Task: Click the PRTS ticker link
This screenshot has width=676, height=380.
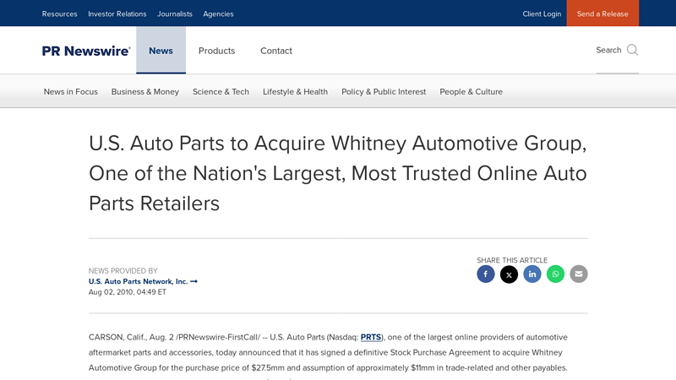Action: pos(371,337)
